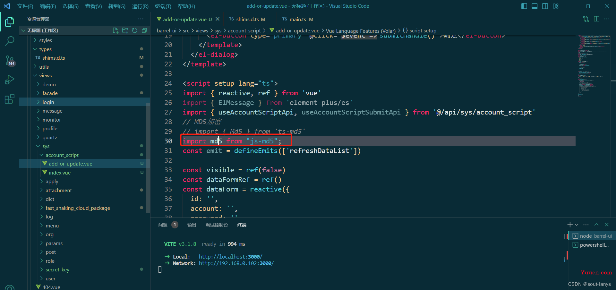Open the 终端(T) menu

click(163, 6)
